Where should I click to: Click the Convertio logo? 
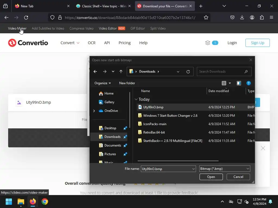[x=28, y=43]
